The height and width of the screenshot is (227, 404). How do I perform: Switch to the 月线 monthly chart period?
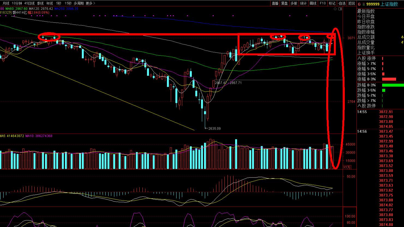click(6, 3)
